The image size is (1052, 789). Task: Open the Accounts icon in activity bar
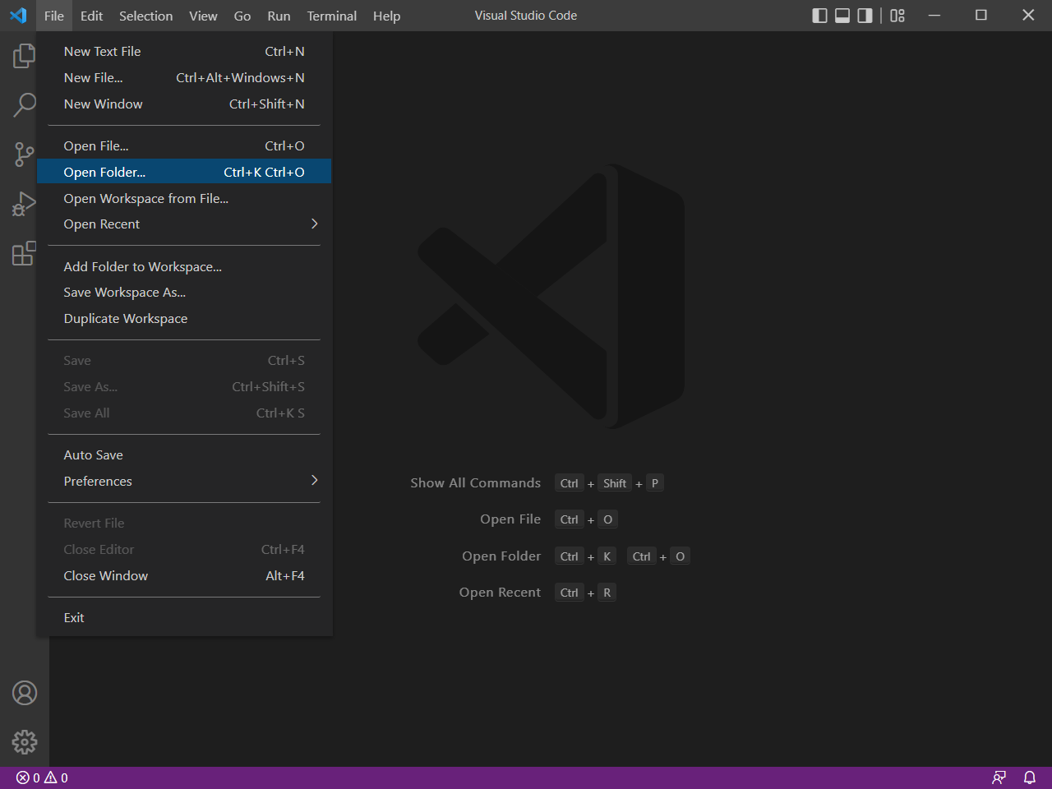25,693
